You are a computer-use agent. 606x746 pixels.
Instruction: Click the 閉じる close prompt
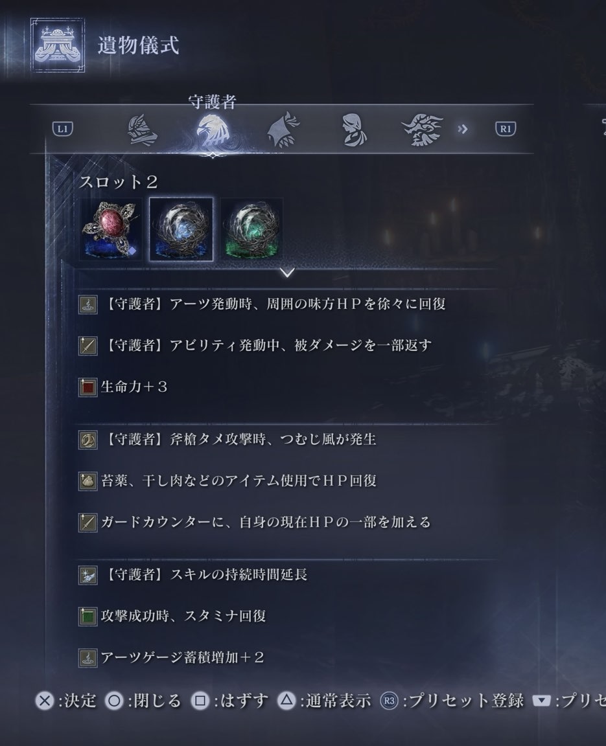click(x=143, y=701)
